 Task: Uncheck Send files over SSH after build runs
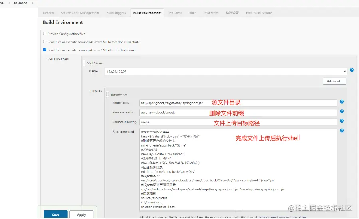[45, 50]
